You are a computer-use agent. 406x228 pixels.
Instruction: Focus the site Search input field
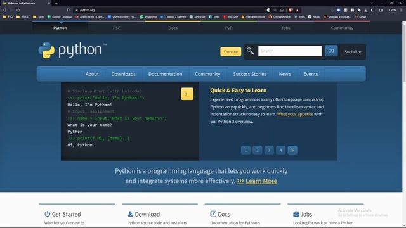coord(290,51)
